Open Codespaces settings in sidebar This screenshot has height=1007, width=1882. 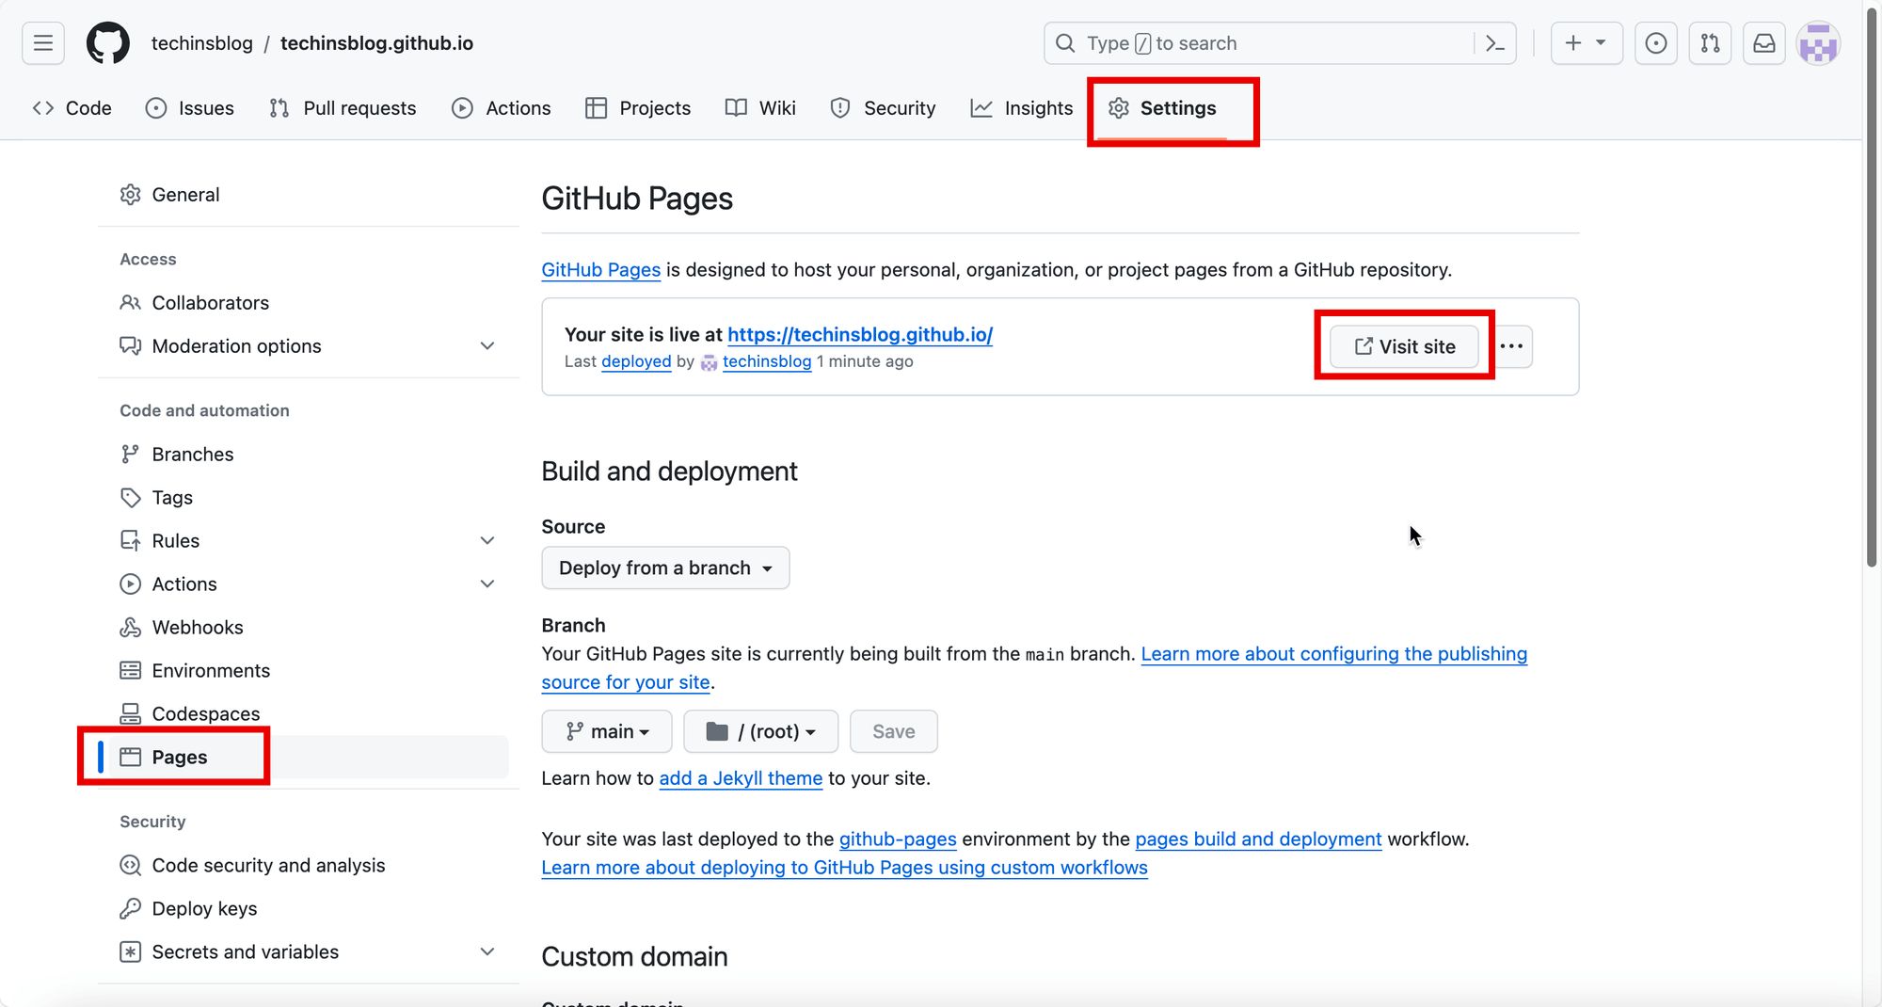click(x=309, y=714)
